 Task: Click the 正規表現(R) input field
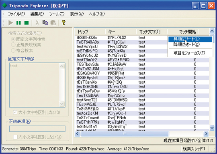point(37,128)
